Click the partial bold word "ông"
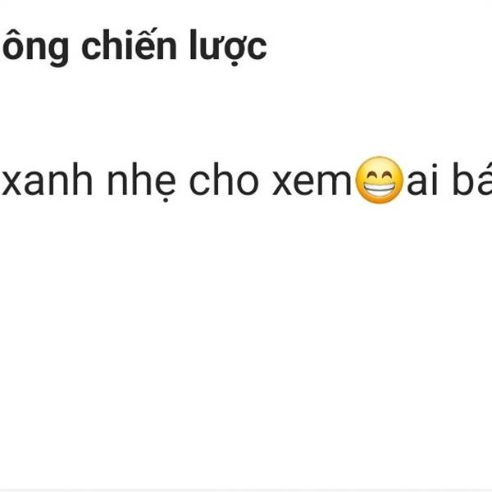The height and width of the screenshot is (492, 492). (35, 48)
